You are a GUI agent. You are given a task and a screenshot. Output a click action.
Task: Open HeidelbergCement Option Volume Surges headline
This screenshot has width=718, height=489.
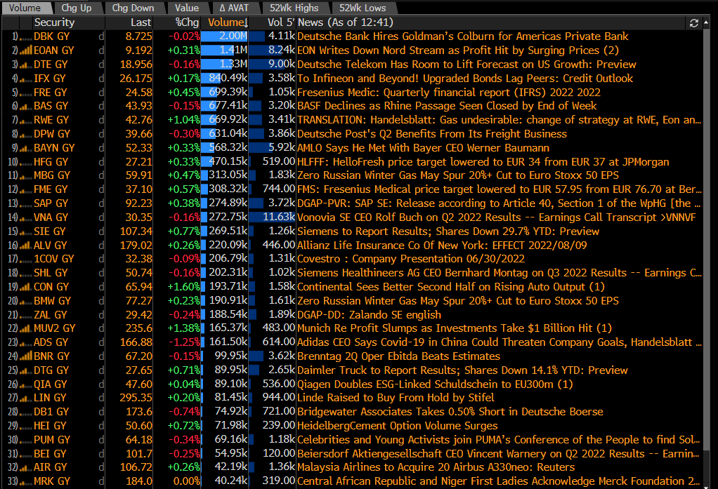(398, 426)
